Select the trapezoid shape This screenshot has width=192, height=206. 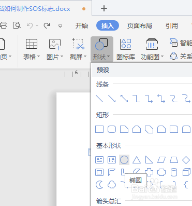(174, 160)
